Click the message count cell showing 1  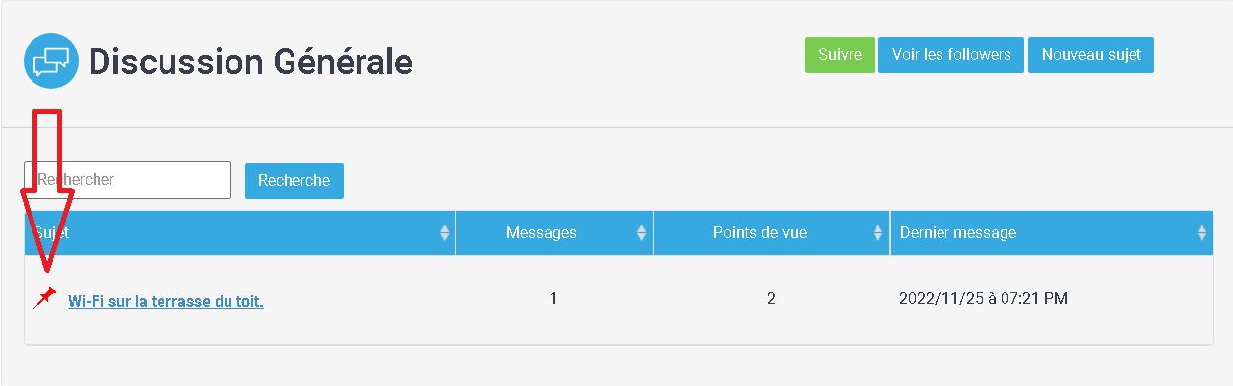pos(553,298)
